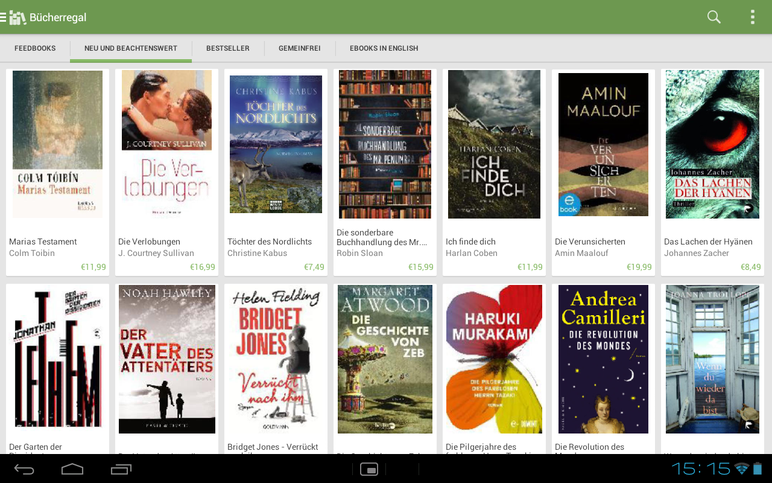Open Die Verlobungen book cover
Viewport: 772px width, 483px height.
[167, 144]
